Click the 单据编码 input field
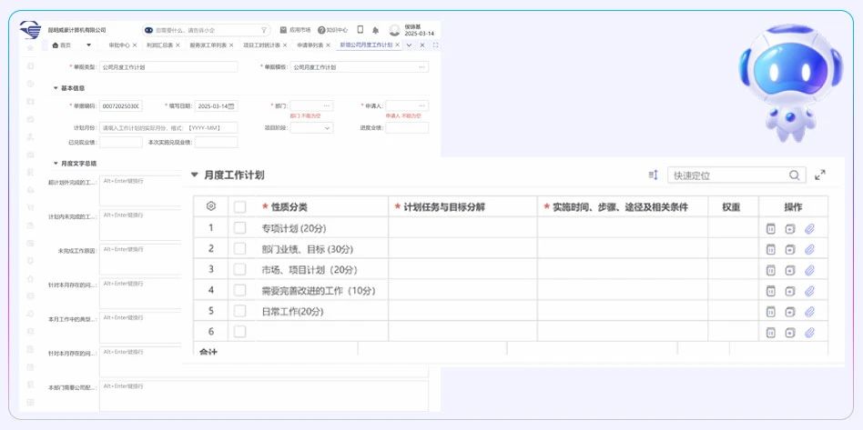Screen dimensions: 863x430 [x=121, y=106]
